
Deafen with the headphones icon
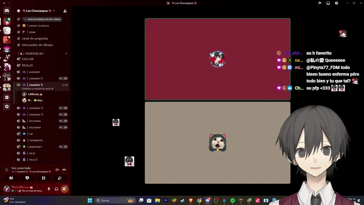point(57,189)
